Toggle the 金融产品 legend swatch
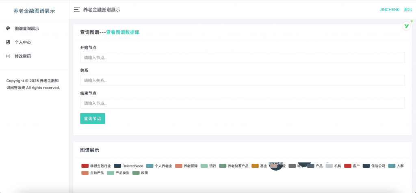Image resolution: width=416 pixels, height=193 pixels. pyautogui.click(x=85, y=173)
